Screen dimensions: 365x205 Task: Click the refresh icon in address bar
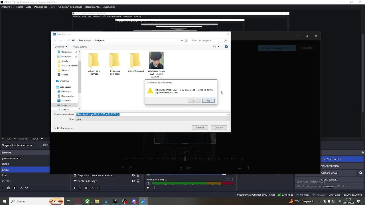pos(186,40)
